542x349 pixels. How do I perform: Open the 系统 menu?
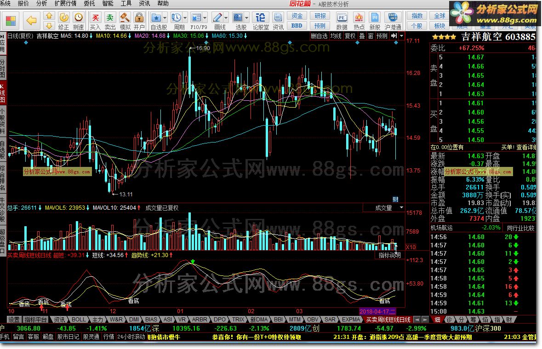point(5,4)
